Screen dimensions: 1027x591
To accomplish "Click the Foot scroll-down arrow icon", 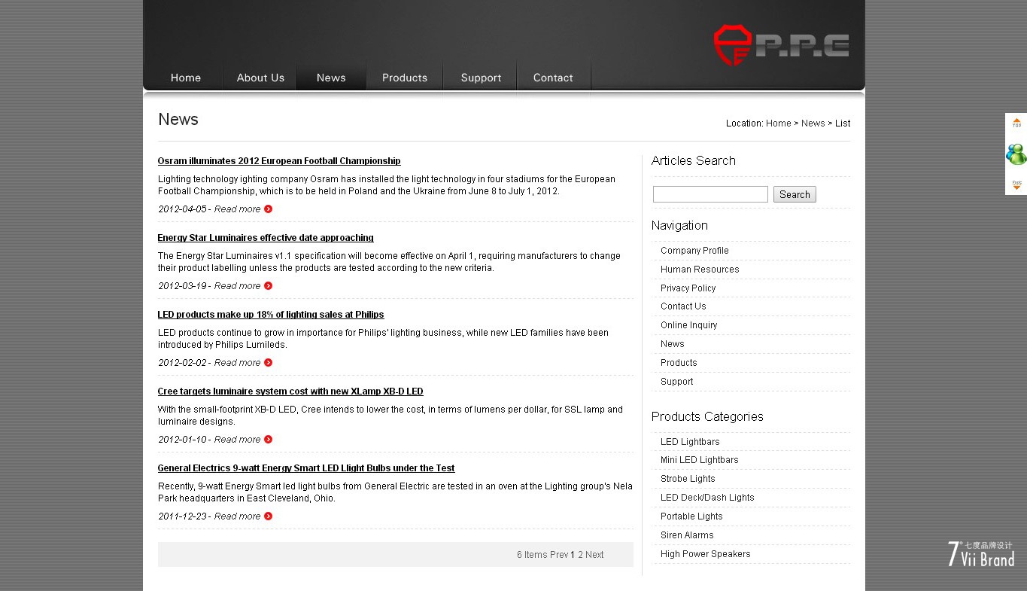I will [x=1016, y=184].
